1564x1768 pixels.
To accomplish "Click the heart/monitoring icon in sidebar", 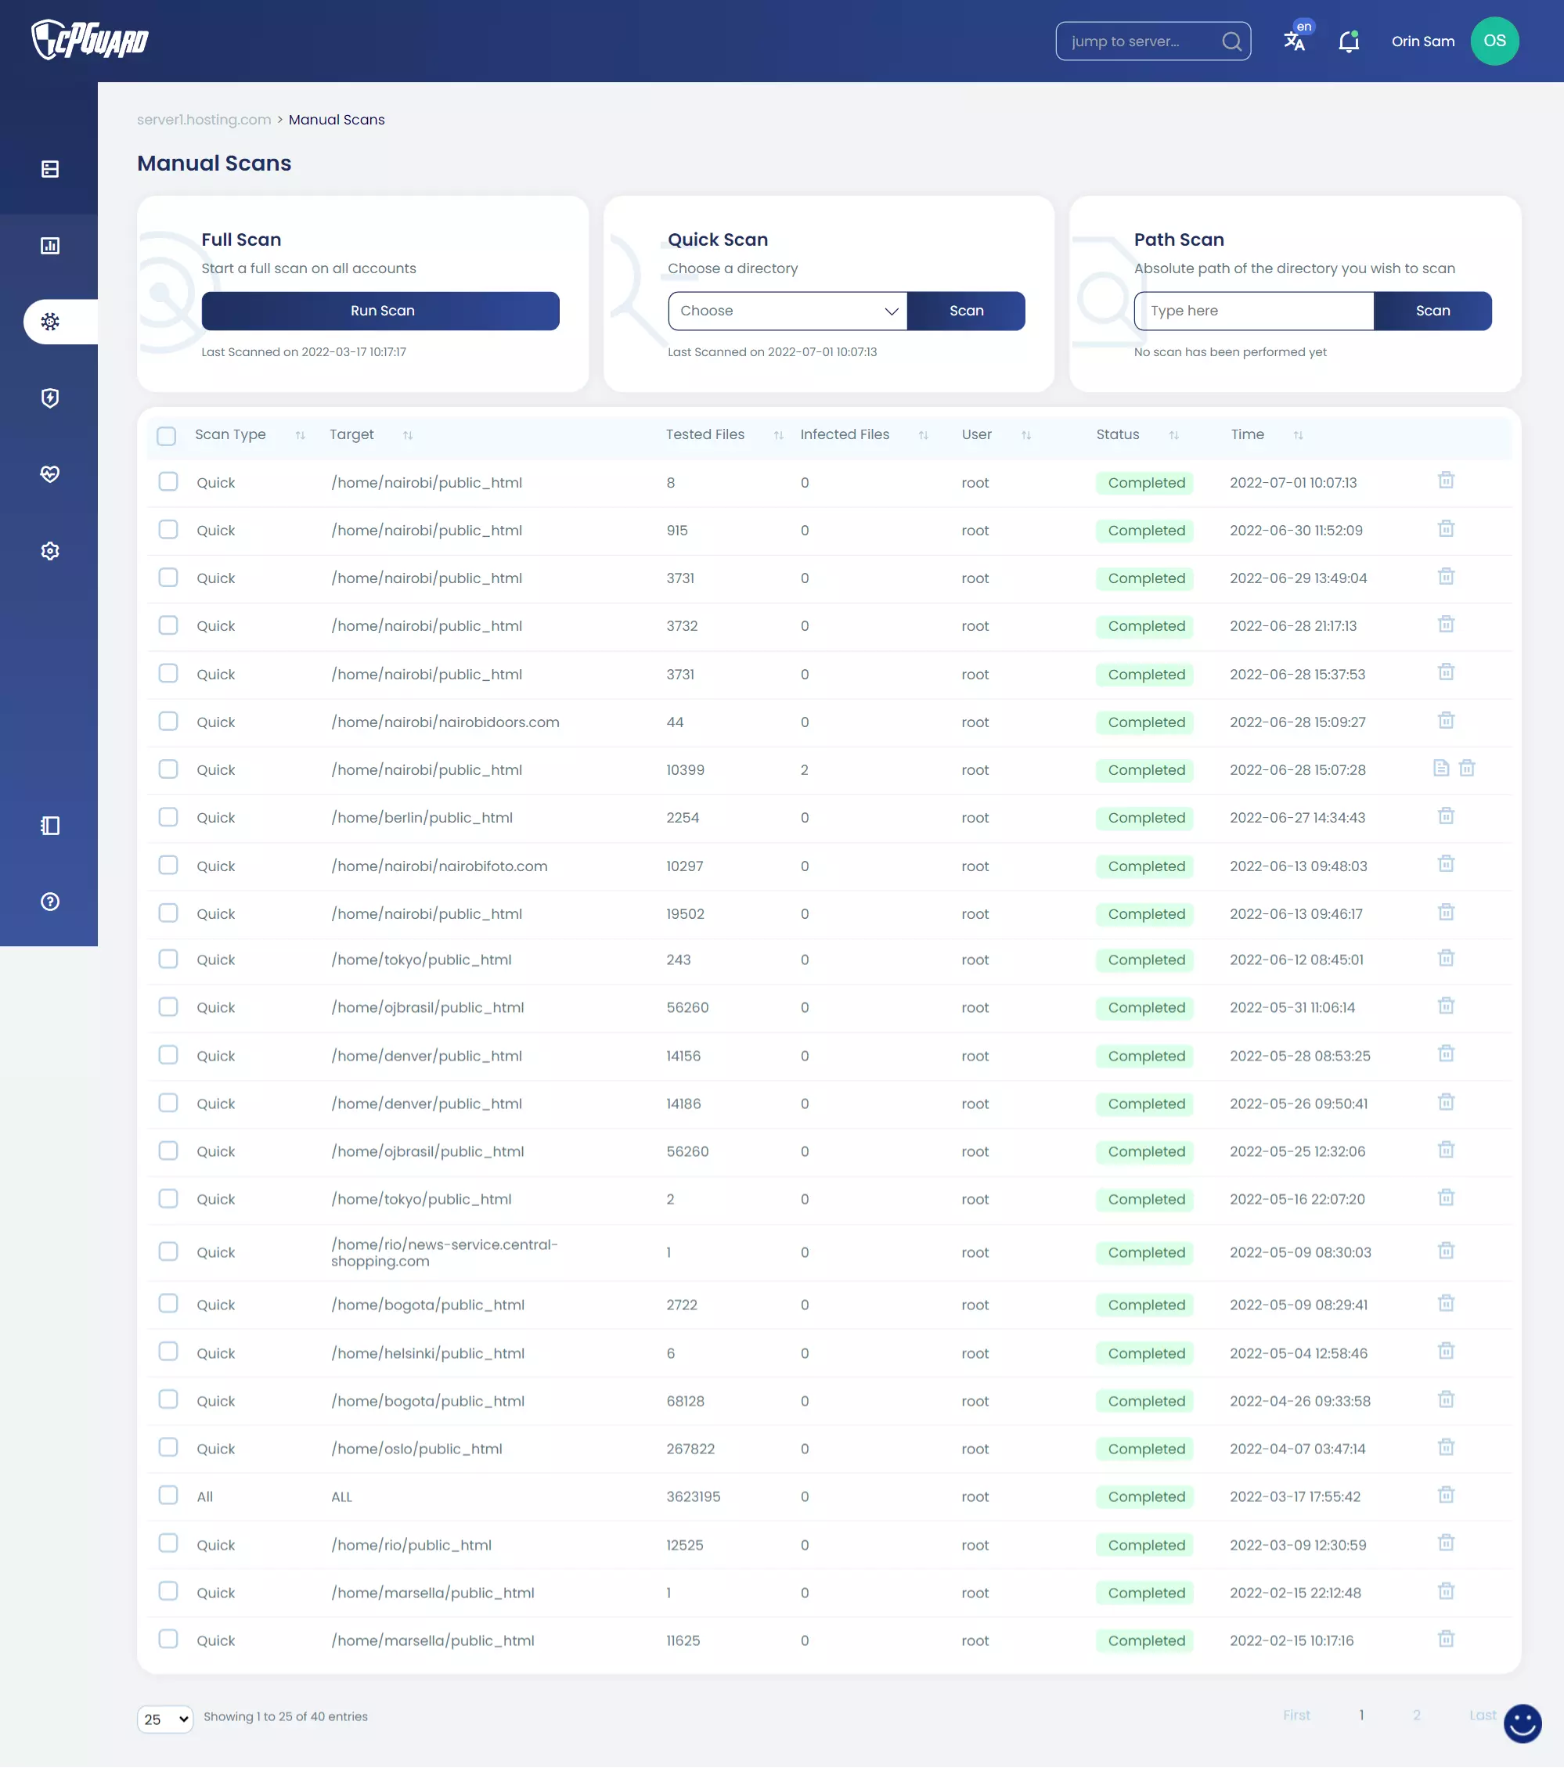I will pyautogui.click(x=50, y=474).
